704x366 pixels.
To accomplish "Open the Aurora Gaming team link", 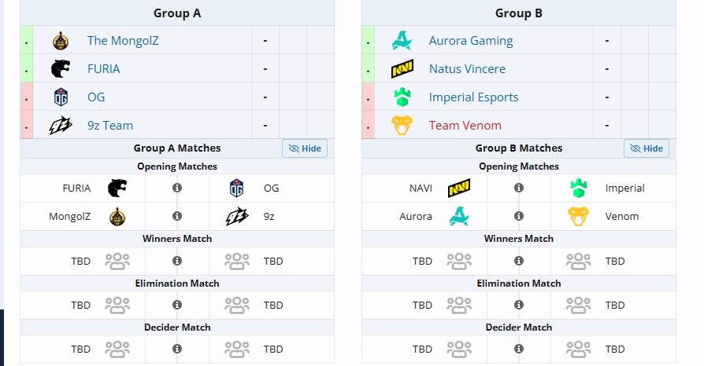I will [x=470, y=41].
